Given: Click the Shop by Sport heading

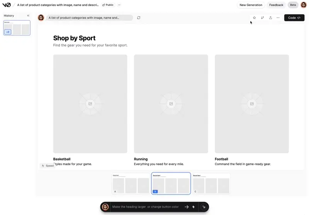Looking at the screenshot, I should coord(74,38).
